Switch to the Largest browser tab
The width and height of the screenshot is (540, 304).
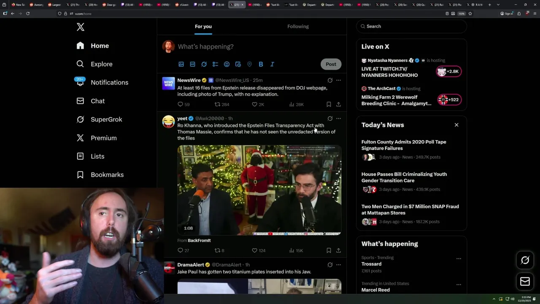(54, 5)
